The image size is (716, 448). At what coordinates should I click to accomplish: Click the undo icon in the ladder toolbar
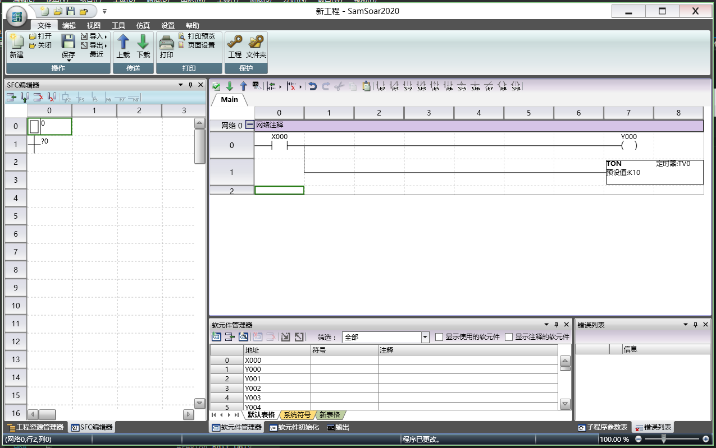313,86
